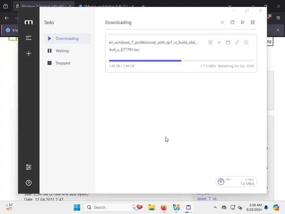Click the speedometer widget showing 7.2 MB/s

point(236,182)
